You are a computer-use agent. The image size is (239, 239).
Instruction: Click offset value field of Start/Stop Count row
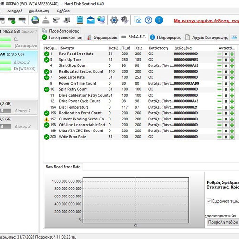click(226, 66)
